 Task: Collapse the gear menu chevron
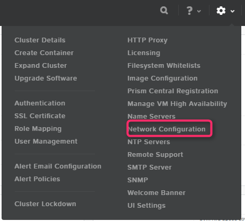click(x=232, y=11)
